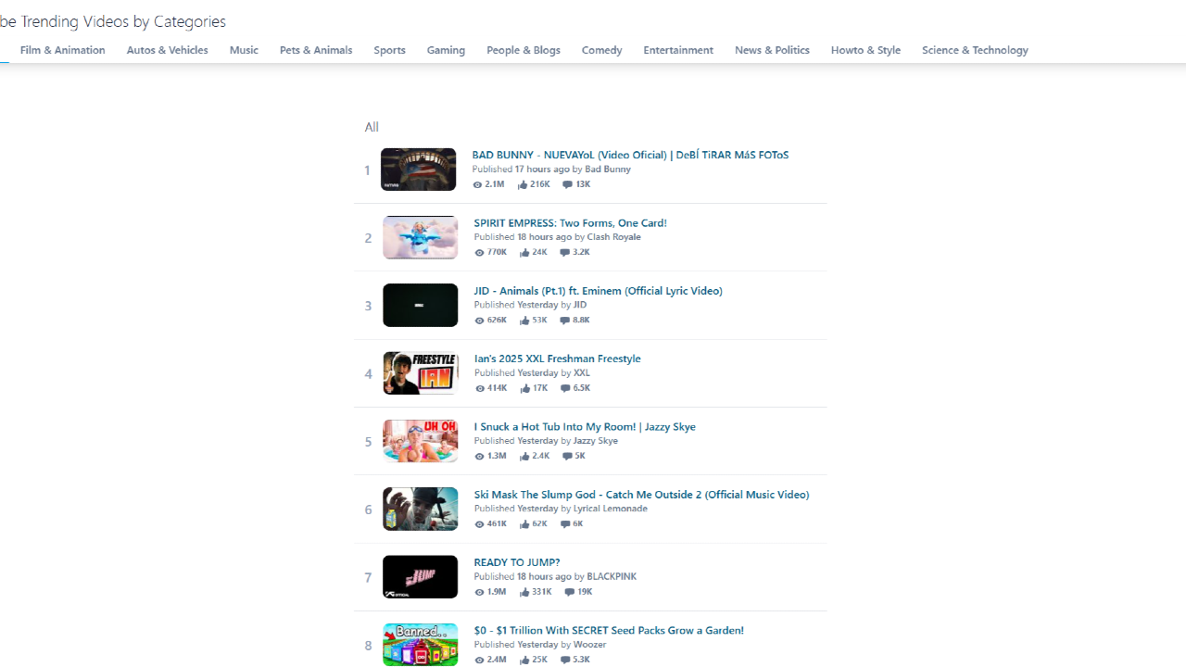1186x667 pixels.
Task: Click the thumbs-up icon beside 53K
Action: pos(524,321)
